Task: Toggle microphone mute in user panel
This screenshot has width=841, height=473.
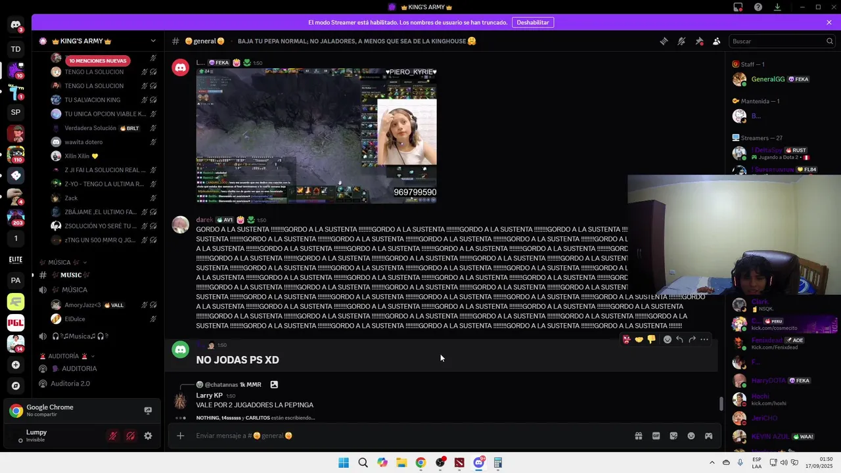Action: point(113,436)
